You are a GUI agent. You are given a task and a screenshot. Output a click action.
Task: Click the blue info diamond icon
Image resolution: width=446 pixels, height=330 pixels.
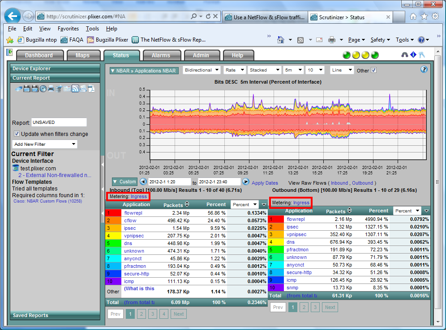413,55
